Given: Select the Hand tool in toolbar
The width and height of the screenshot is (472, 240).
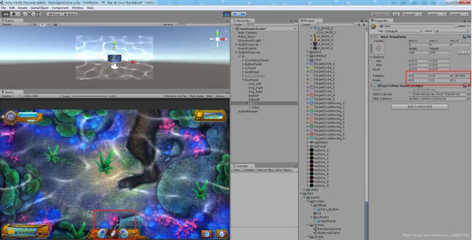Looking at the screenshot, I should 6,14.
